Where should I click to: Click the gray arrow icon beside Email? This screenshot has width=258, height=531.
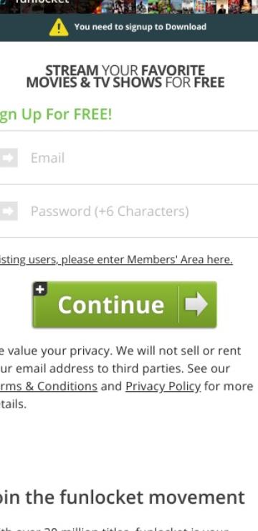tap(9, 158)
